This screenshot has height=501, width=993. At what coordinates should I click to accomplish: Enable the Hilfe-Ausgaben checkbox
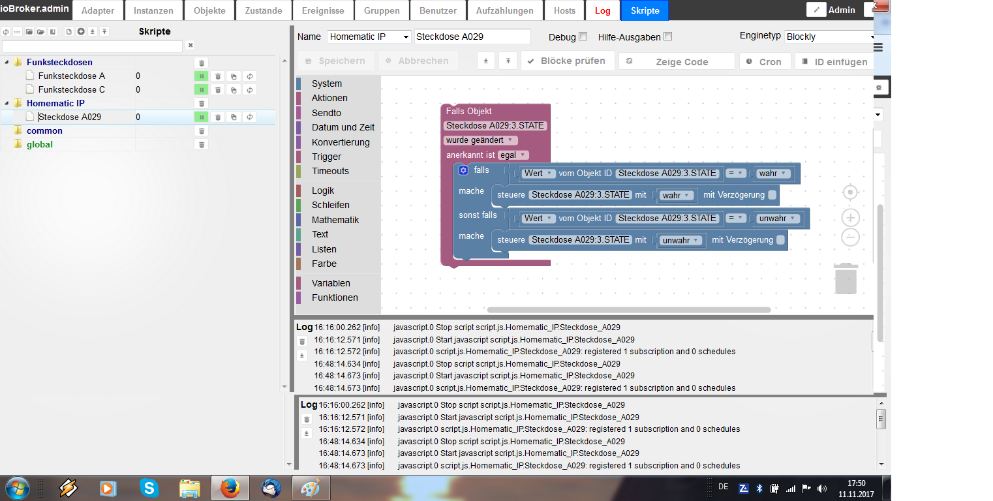tap(667, 37)
